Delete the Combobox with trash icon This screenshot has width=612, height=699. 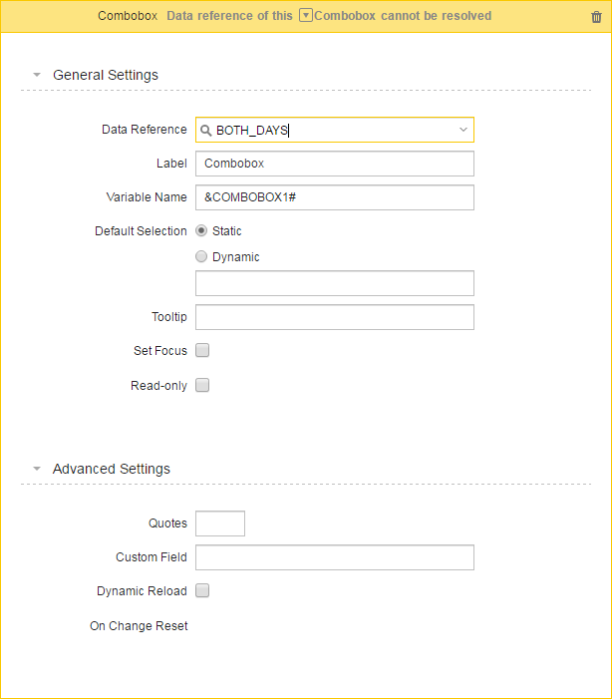pos(596,17)
